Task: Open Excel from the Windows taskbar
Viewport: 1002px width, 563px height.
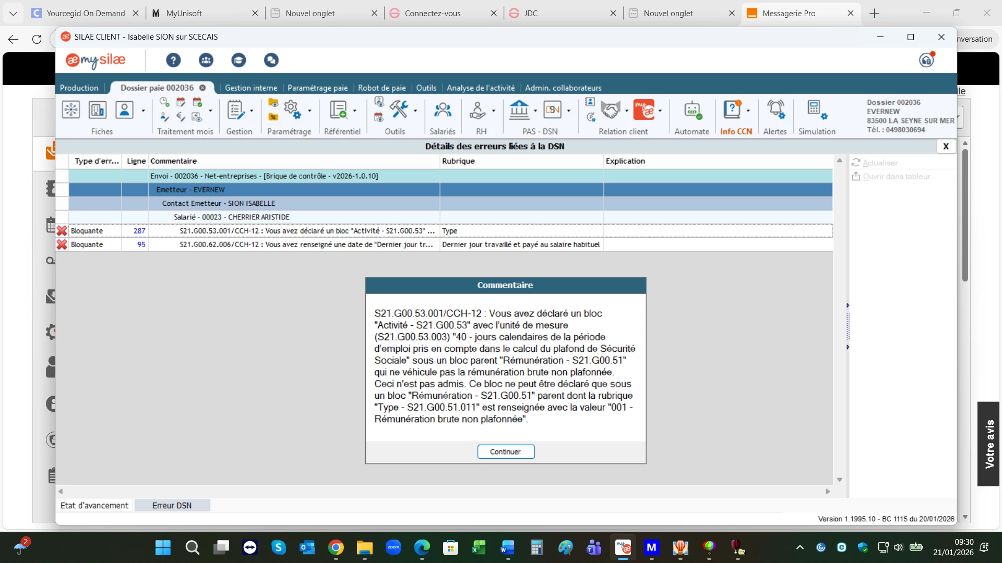Action: click(479, 547)
